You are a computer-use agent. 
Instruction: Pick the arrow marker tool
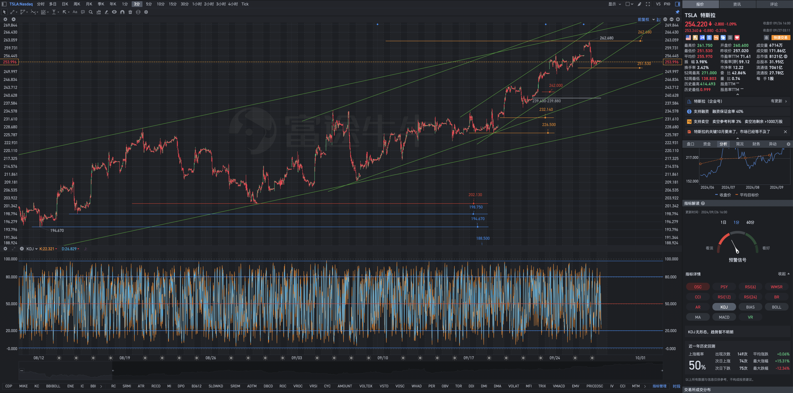65,12
